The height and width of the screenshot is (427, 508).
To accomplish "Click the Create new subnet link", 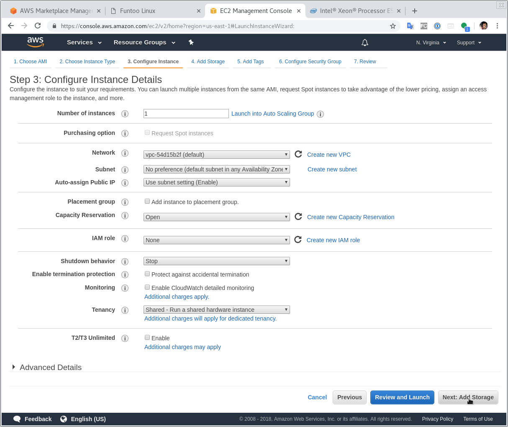I will [332, 169].
